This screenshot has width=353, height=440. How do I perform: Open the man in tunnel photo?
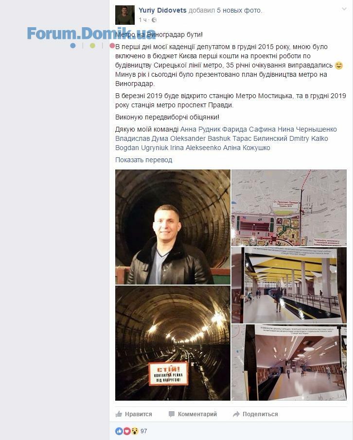pos(173,227)
